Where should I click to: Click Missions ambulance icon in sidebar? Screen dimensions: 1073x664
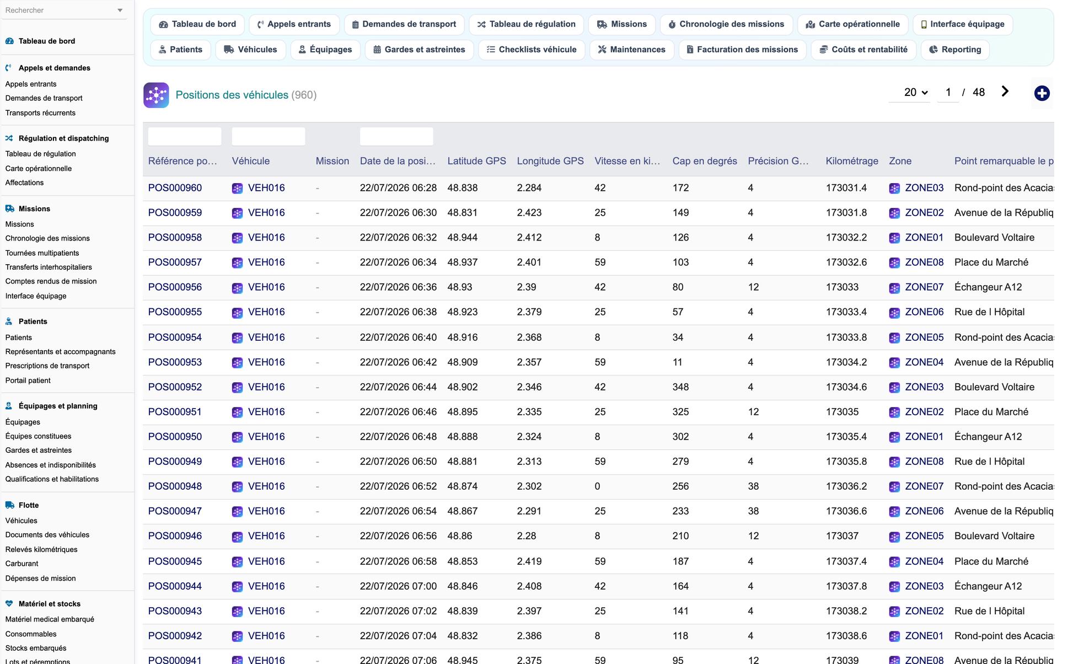coord(9,208)
